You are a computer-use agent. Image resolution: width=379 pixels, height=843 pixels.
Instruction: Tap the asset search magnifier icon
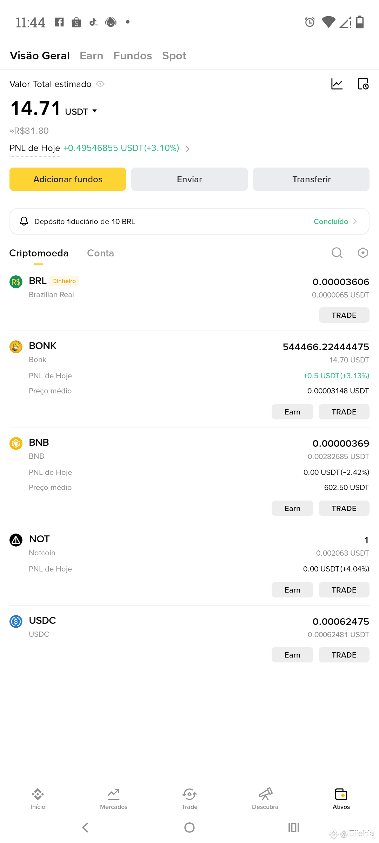tap(337, 253)
